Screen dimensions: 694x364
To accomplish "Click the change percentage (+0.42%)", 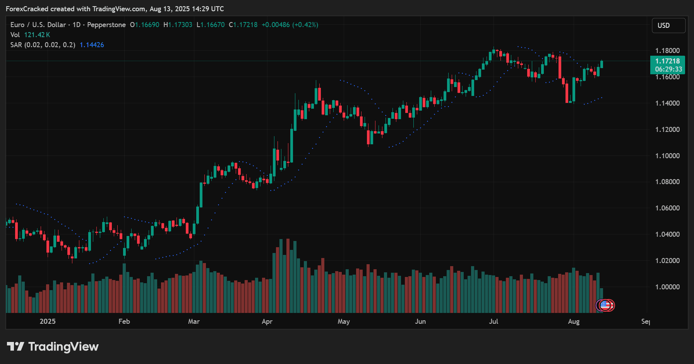I will 305,24.
